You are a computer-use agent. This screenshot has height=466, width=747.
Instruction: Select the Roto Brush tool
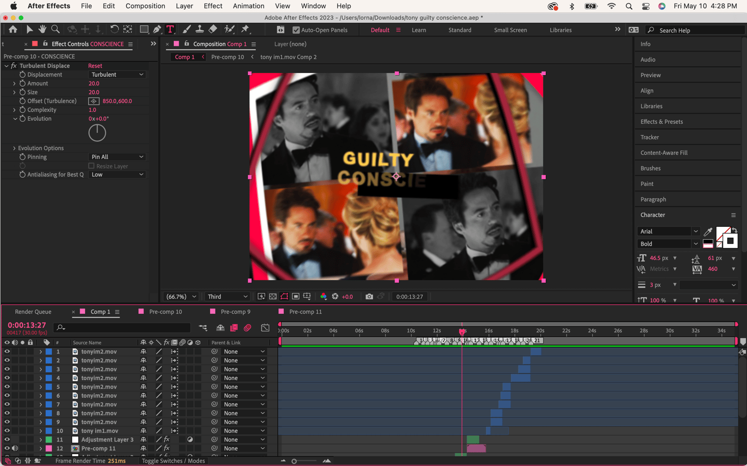pos(229,29)
